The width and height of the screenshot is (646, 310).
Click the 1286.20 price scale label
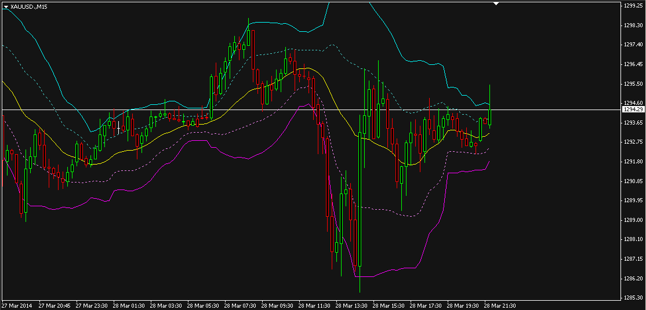[x=633, y=279]
